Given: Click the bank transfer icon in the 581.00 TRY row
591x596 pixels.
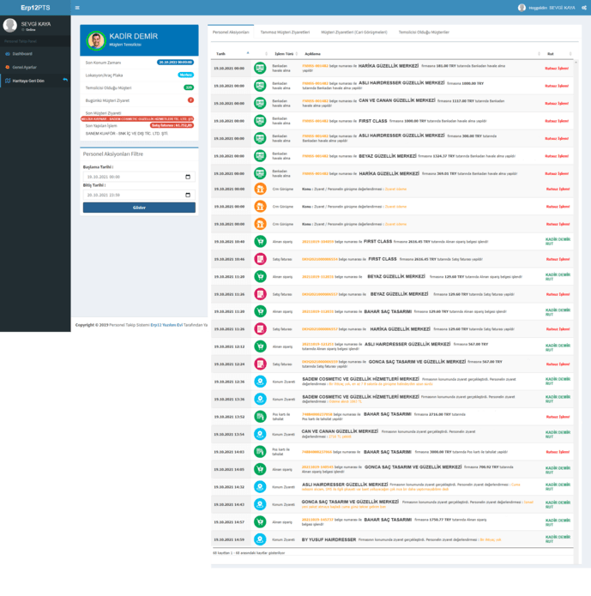Looking at the screenshot, I should click(x=260, y=69).
